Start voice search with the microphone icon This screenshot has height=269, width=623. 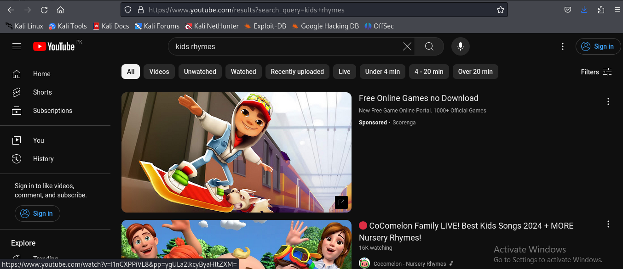[460, 46]
